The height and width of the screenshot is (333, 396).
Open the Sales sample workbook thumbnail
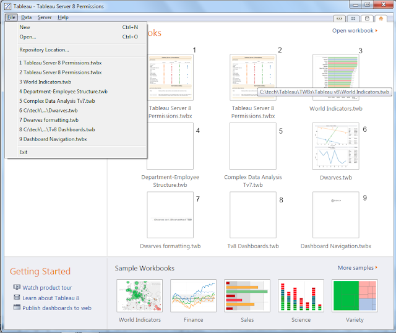pos(247,296)
